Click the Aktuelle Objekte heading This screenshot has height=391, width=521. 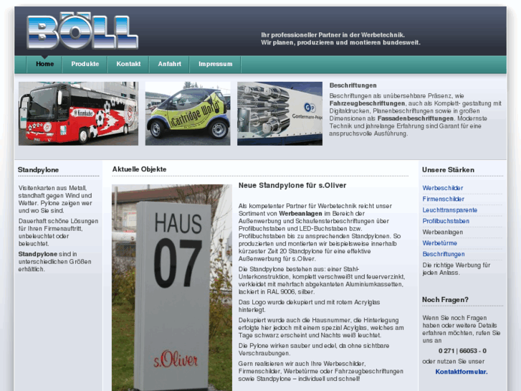pyautogui.click(x=139, y=169)
